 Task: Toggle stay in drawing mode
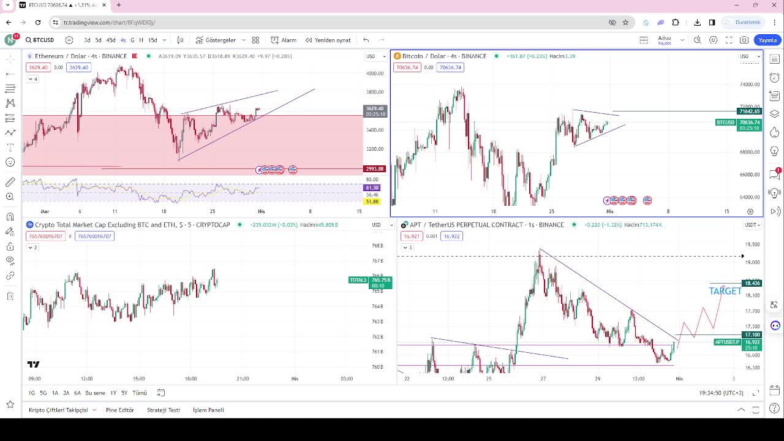tap(10, 232)
